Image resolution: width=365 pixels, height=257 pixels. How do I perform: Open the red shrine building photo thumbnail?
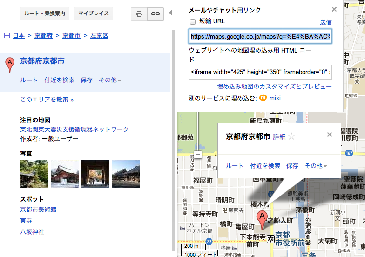pyautogui.click(x=65, y=174)
